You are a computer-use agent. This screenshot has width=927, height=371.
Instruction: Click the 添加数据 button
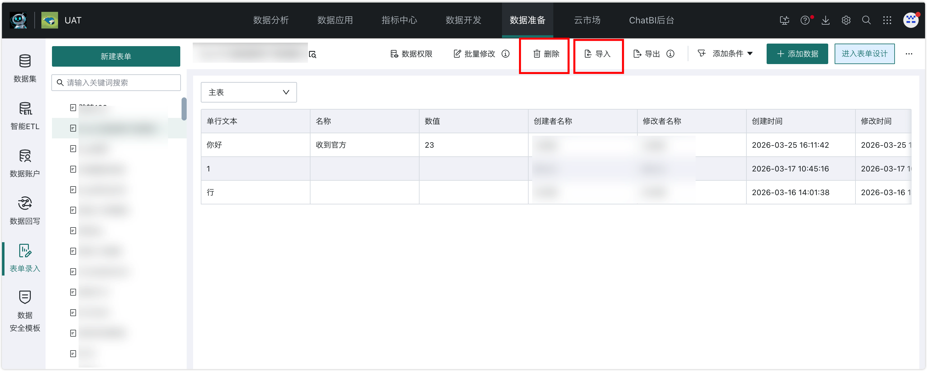tap(797, 54)
